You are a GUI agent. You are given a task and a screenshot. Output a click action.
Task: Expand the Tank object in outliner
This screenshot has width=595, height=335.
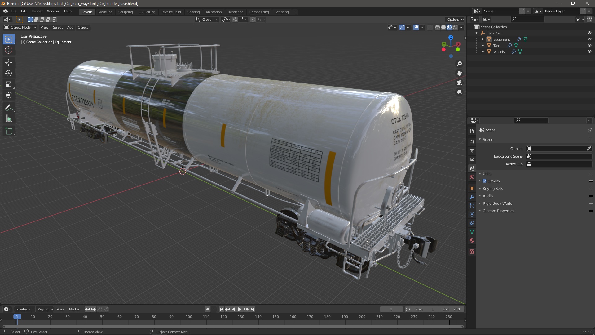pos(483,45)
